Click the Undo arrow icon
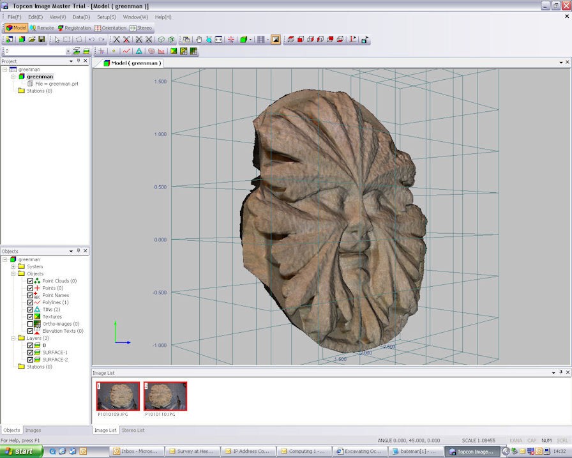The height and width of the screenshot is (458, 572). (91, 40)
